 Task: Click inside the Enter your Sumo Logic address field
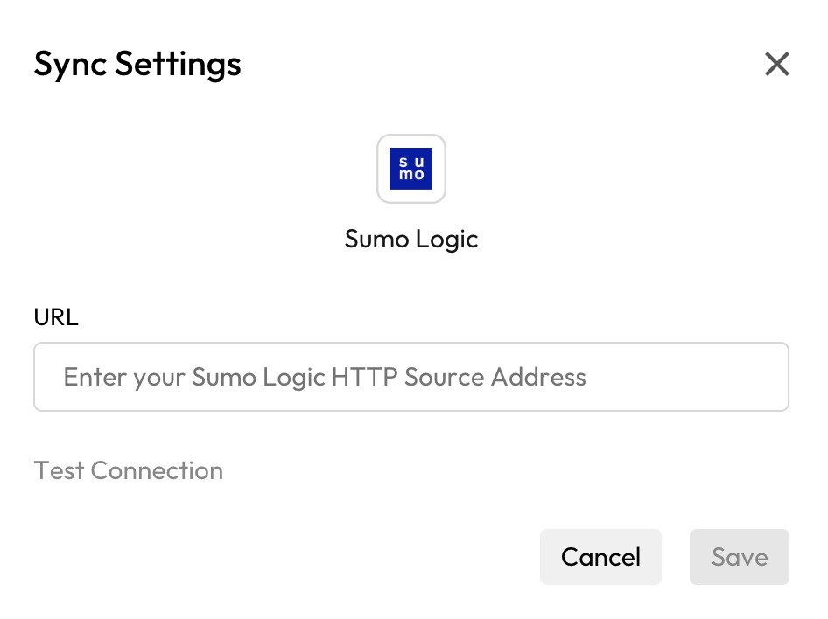(x=411, y=377)
